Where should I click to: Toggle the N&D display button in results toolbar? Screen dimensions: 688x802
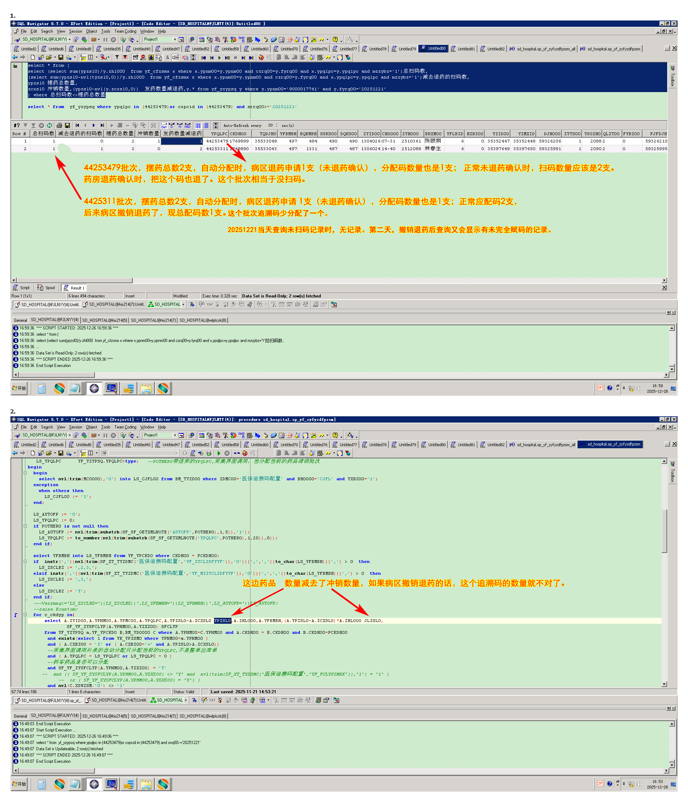[x=187, y=125]
